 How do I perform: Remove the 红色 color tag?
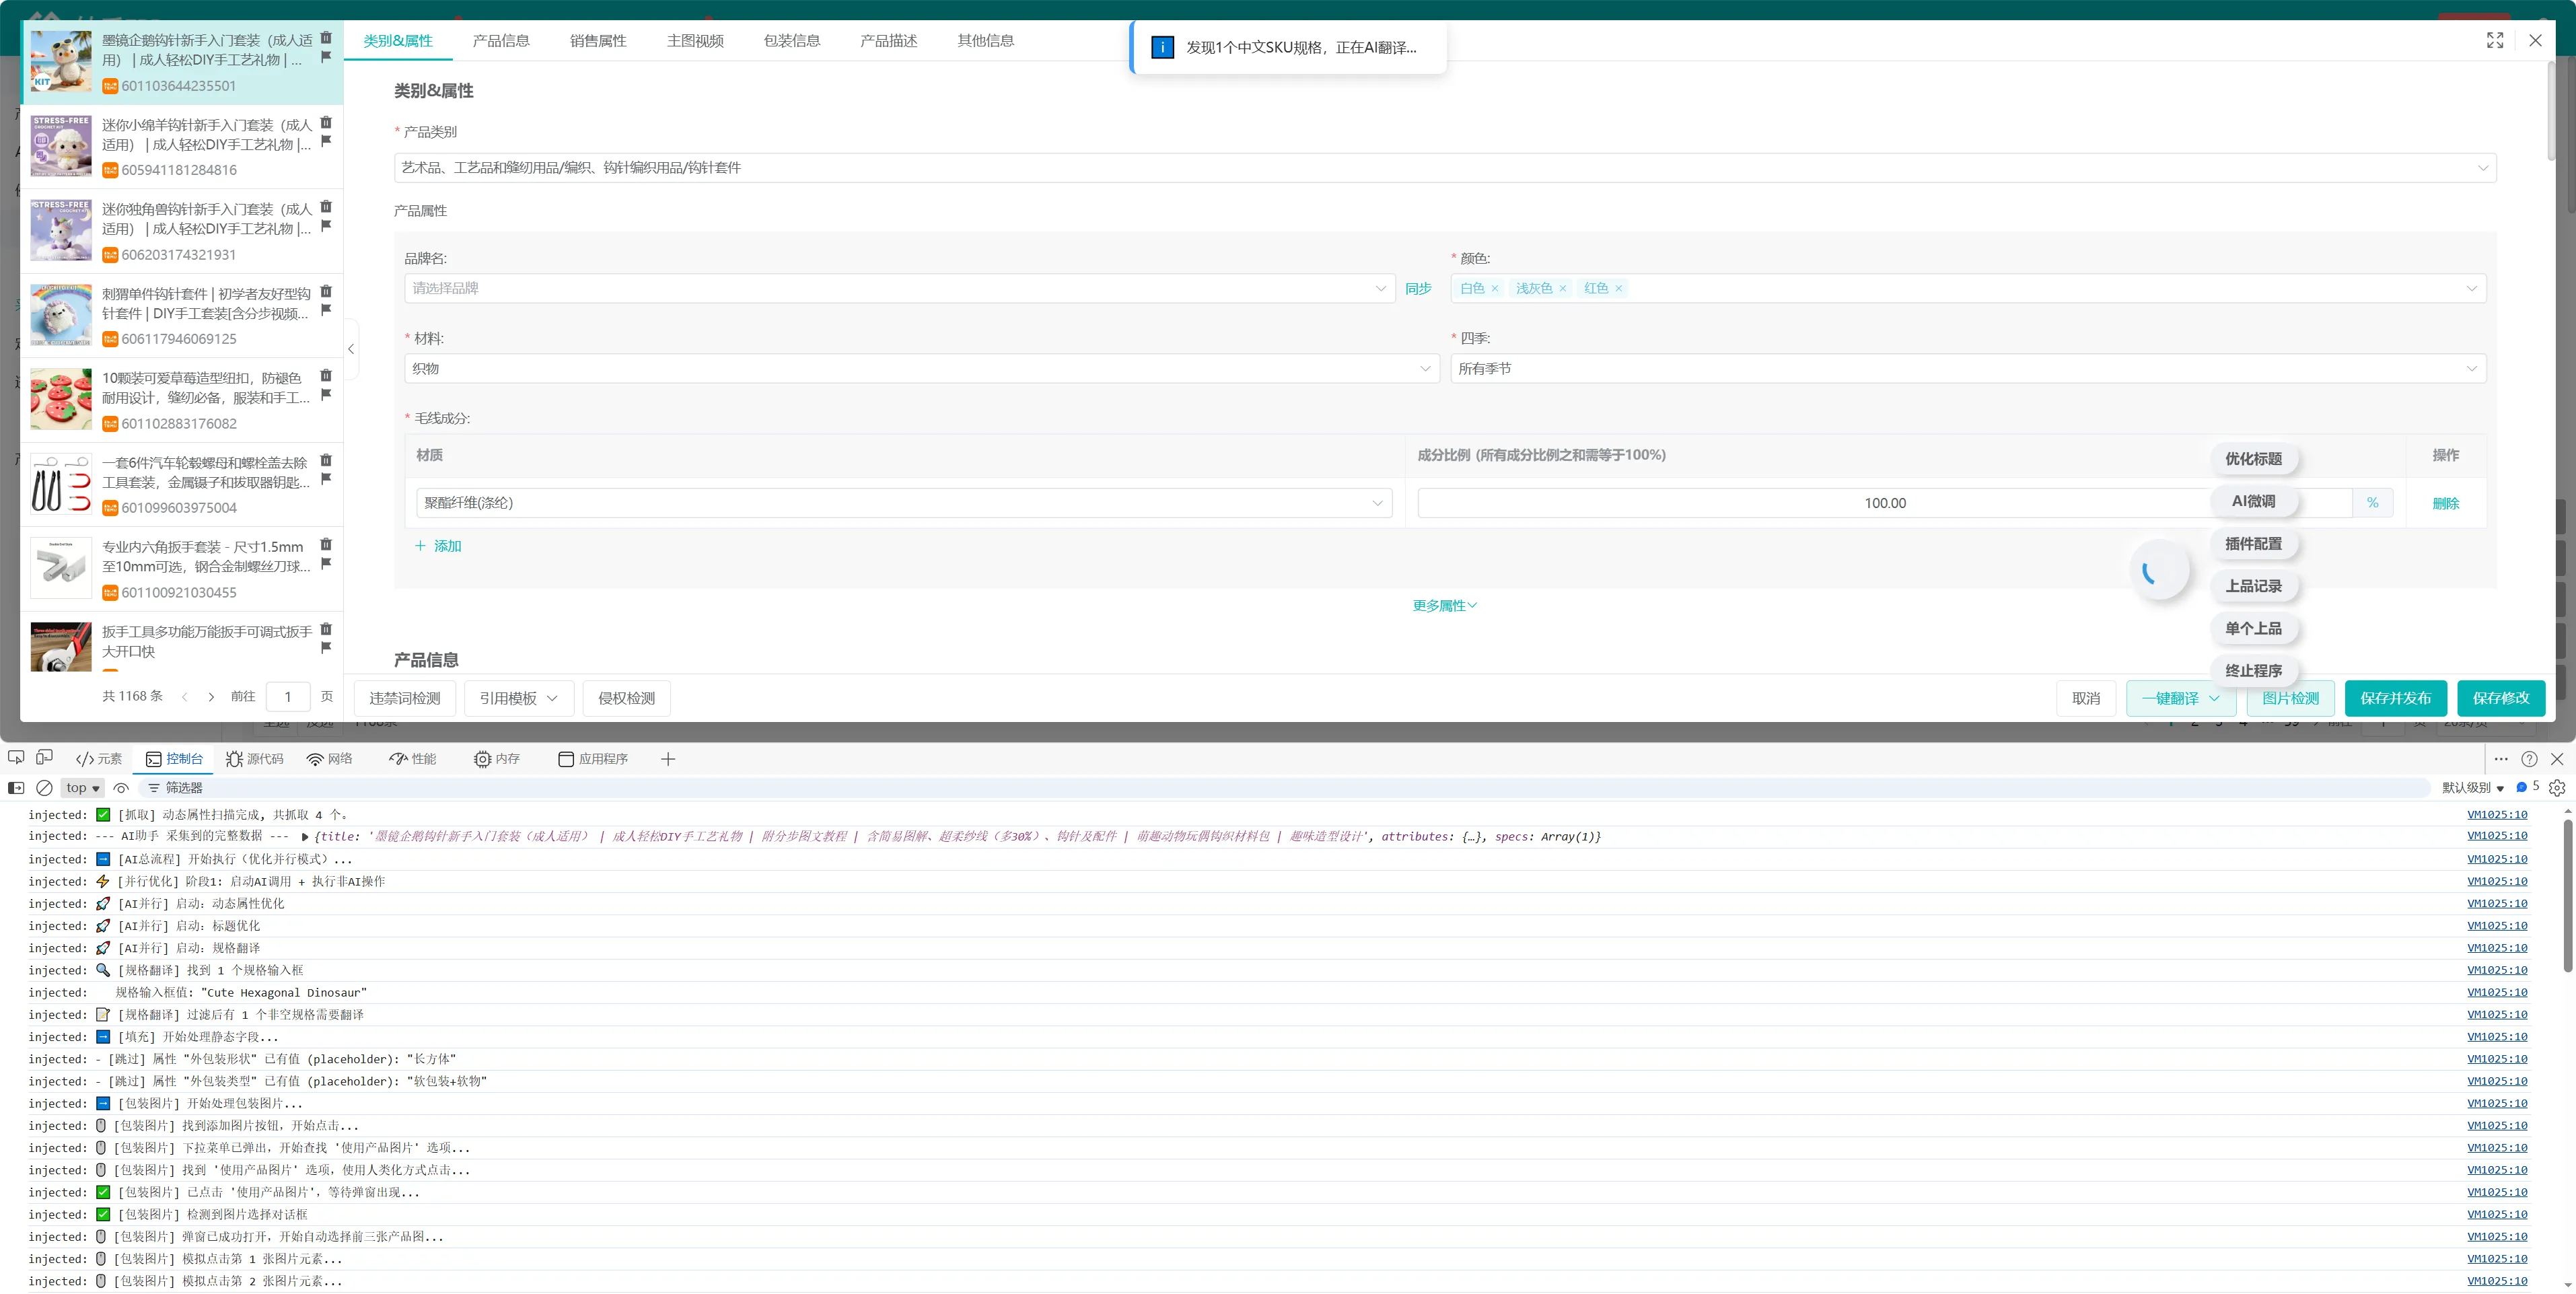[x=1619, y=289]
